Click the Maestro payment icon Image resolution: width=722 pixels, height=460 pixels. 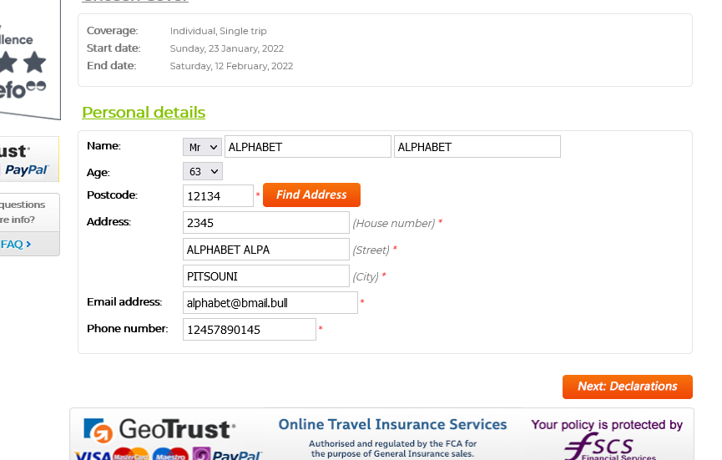[170, 454]
